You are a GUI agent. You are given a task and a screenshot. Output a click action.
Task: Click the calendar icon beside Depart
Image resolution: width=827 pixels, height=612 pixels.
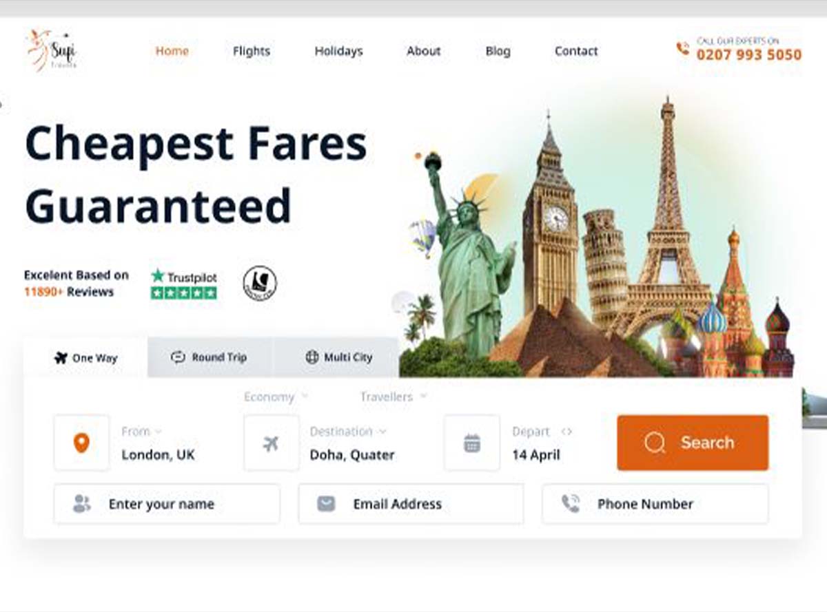pos(472,443)
